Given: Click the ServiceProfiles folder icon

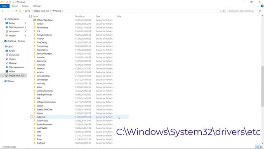Looking at the screenshot, I should (x=35, y=76).
